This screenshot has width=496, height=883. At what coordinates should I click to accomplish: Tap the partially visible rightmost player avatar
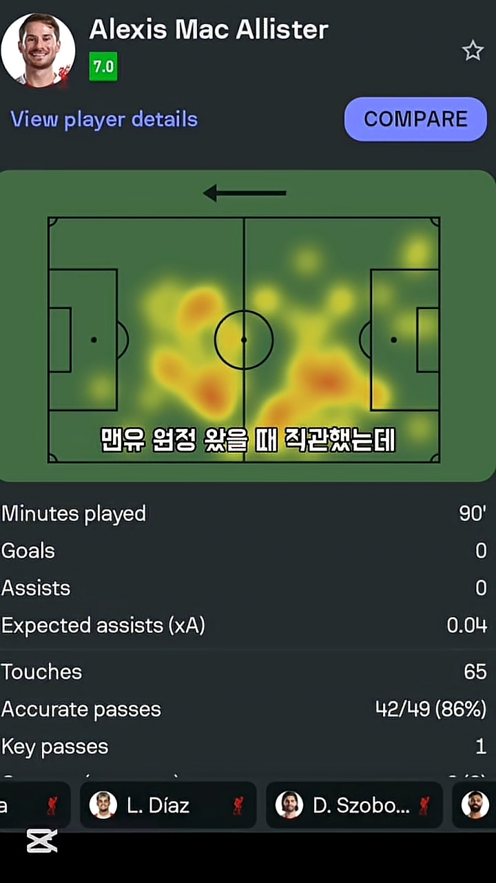click(x=475, y=805)
